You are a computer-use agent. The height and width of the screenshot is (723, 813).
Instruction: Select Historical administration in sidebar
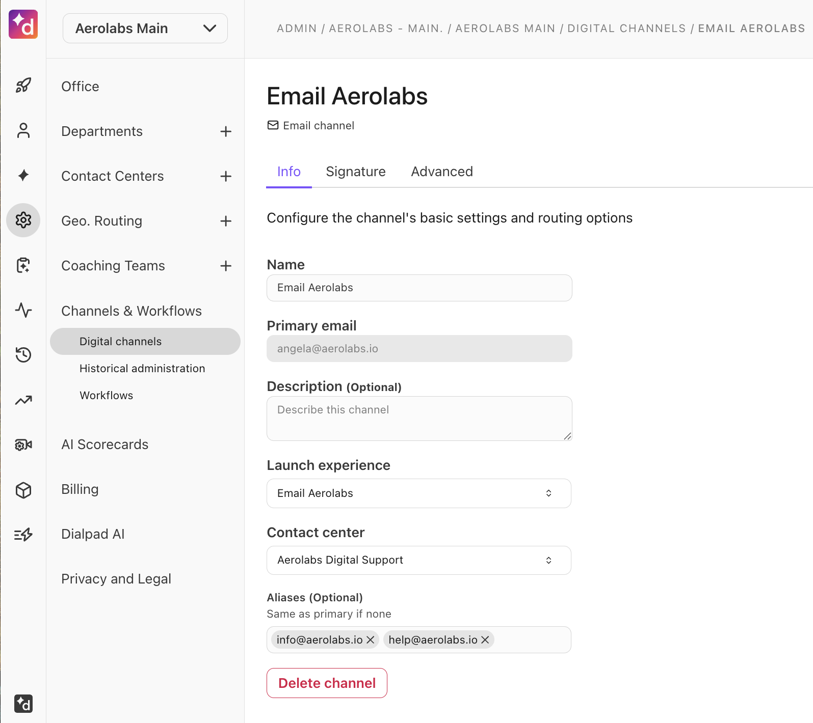[142, 369]
